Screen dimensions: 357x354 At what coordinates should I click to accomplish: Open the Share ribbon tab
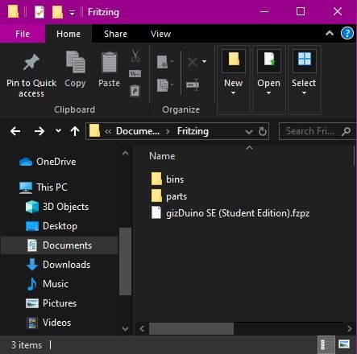click(115, 34)
